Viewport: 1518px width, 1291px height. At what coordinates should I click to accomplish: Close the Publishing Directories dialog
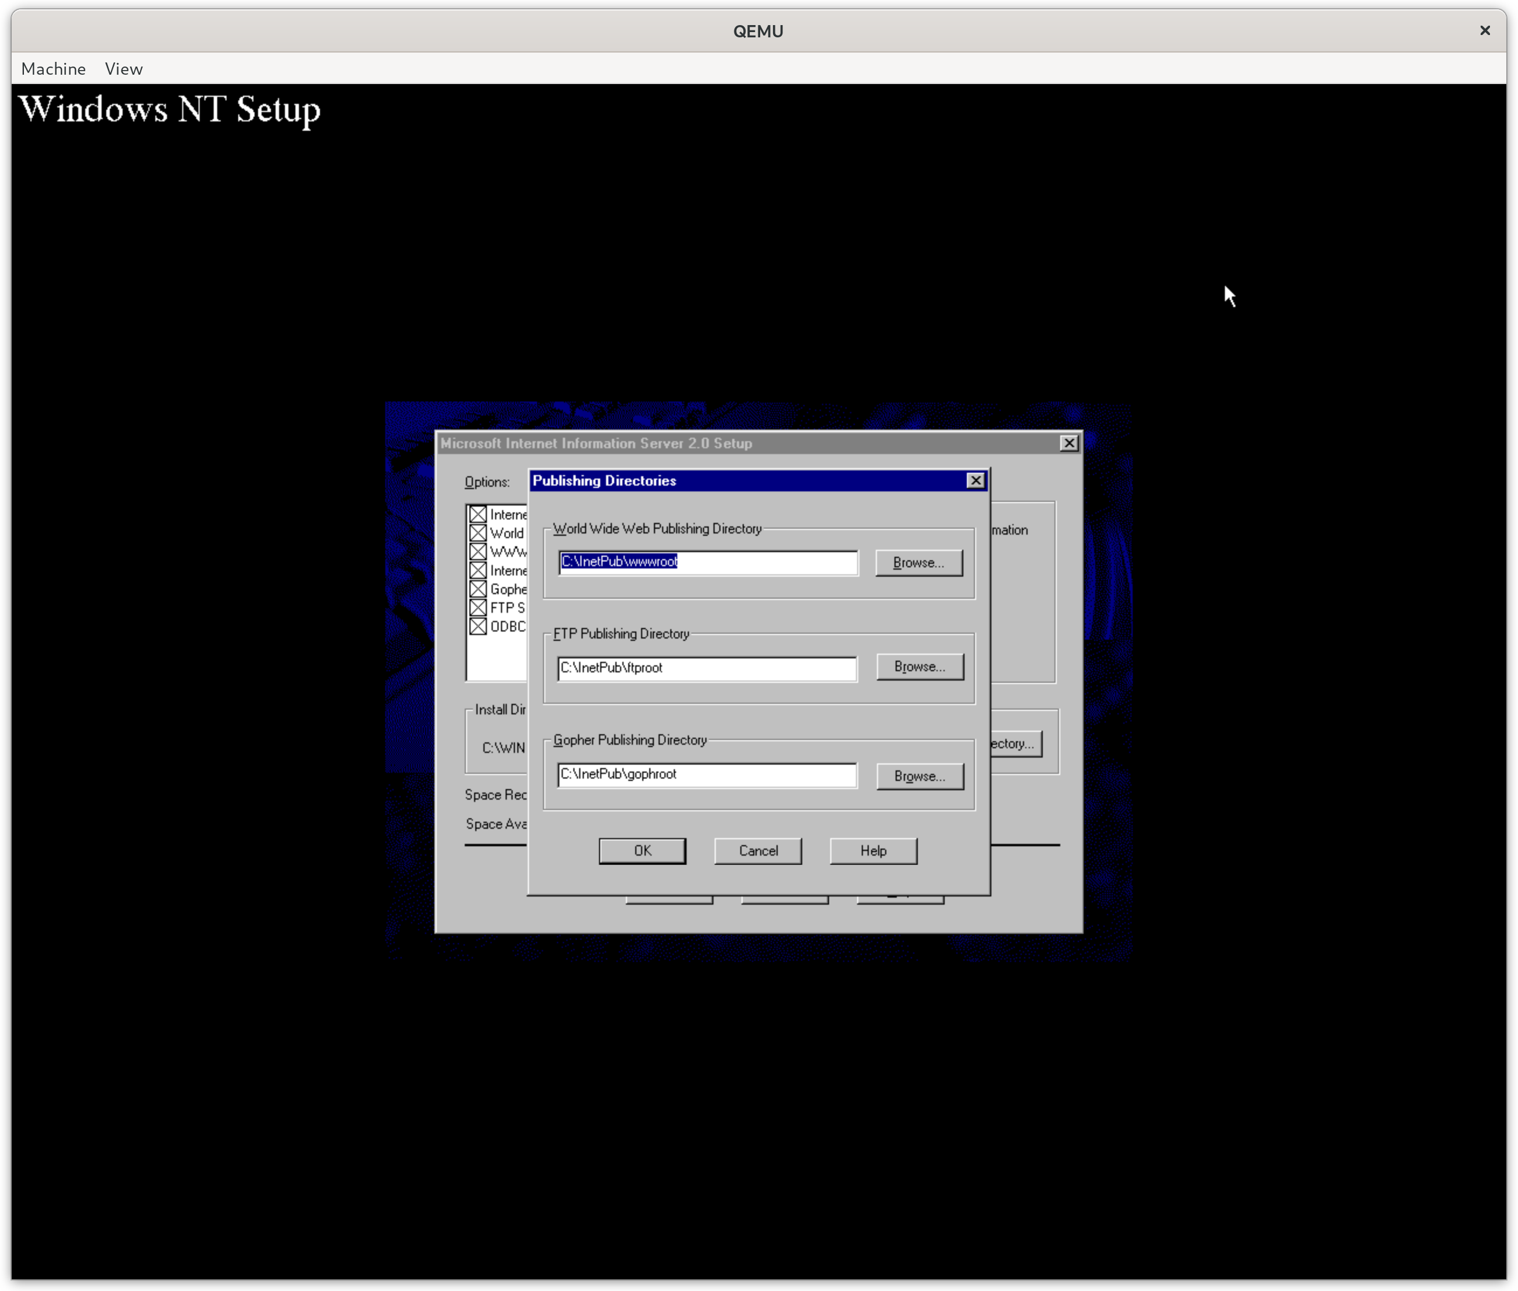tap(975, 480)
